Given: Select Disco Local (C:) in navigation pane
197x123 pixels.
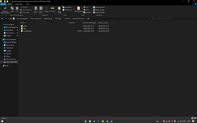Looking at the screenshot, I should 11,59.
